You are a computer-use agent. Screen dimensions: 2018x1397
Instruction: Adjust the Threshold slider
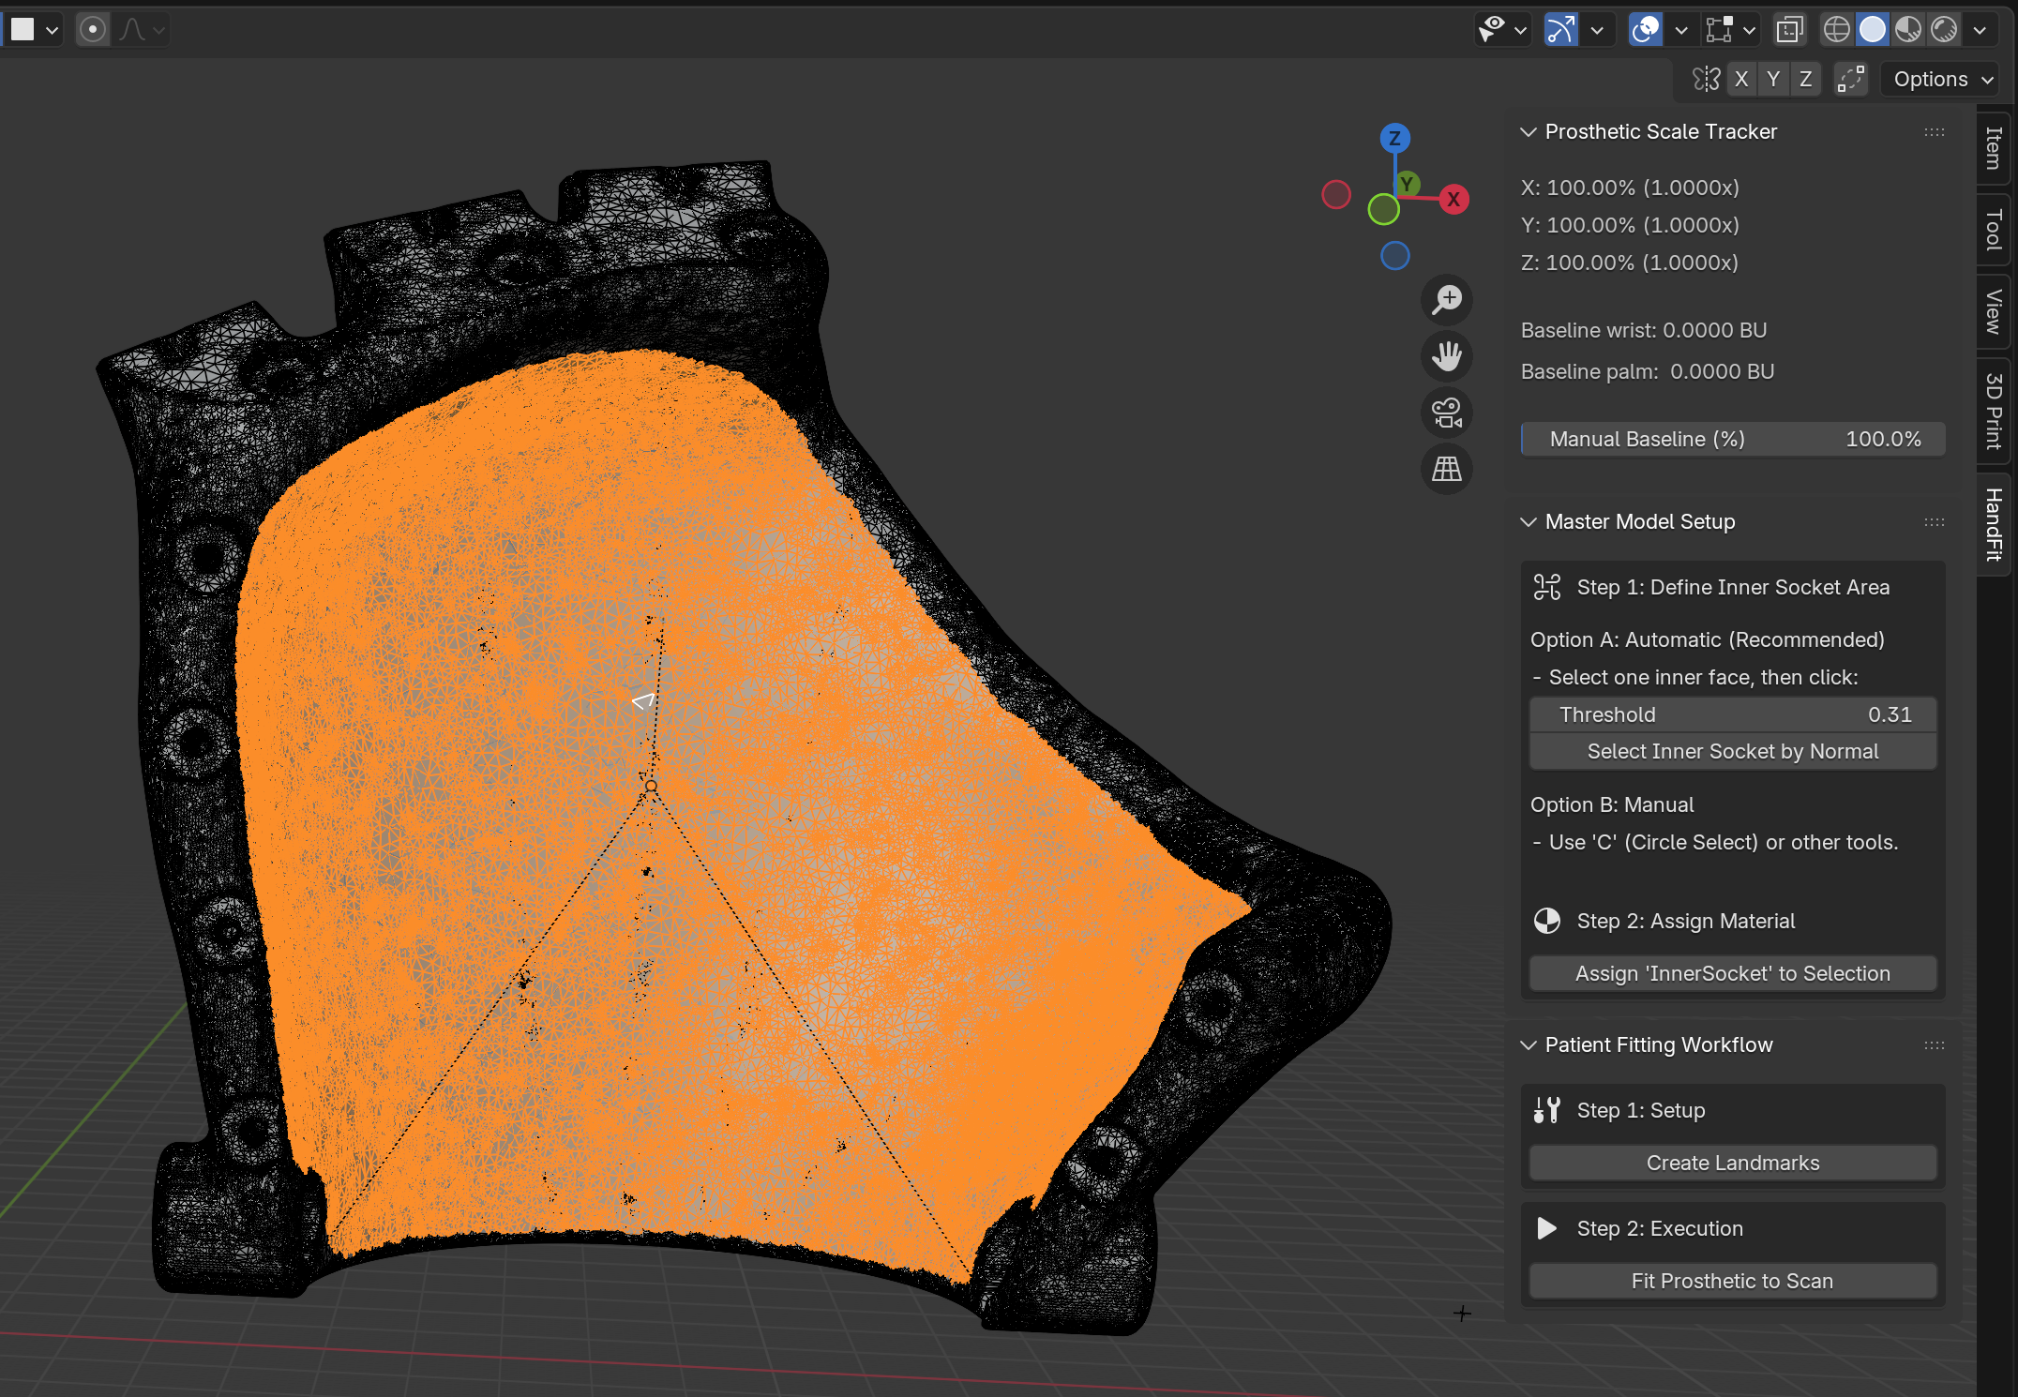[x=1732, y=714]
